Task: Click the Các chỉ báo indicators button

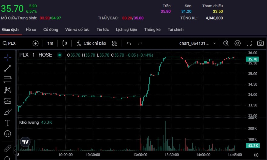Action: [91, 43]
